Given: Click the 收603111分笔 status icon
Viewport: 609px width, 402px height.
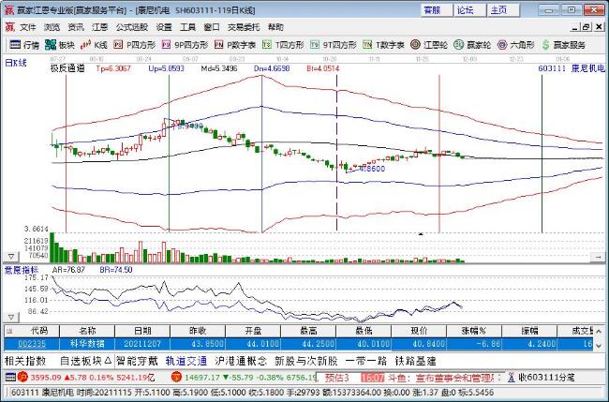Looking at the screenshot, I should click(541, 377).
